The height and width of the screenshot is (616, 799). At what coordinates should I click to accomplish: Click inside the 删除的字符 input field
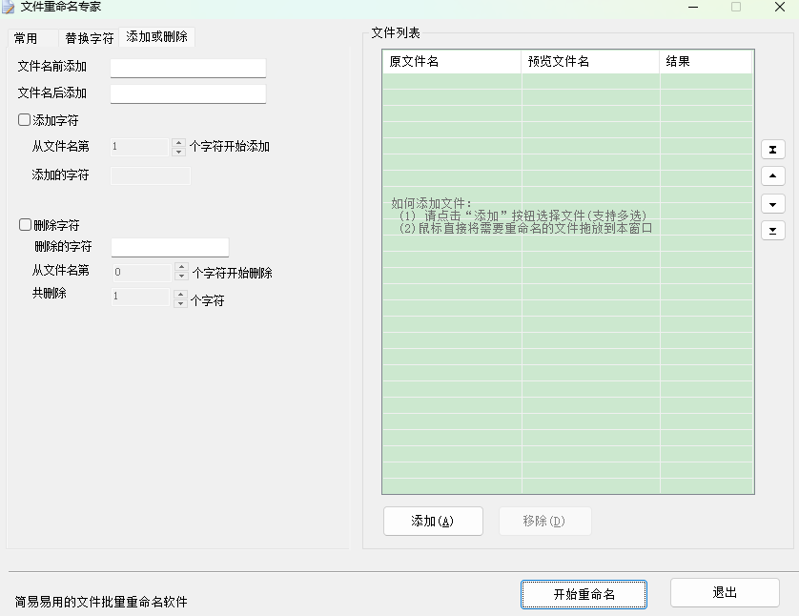(x=170, y=246)
